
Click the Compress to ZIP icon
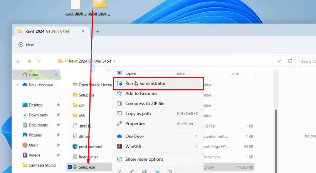(119, 103)
